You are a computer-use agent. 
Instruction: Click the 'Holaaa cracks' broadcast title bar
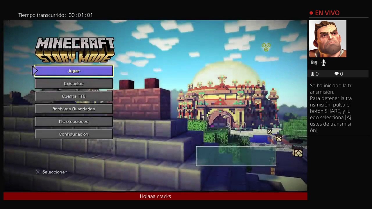[x=155, y=196]
